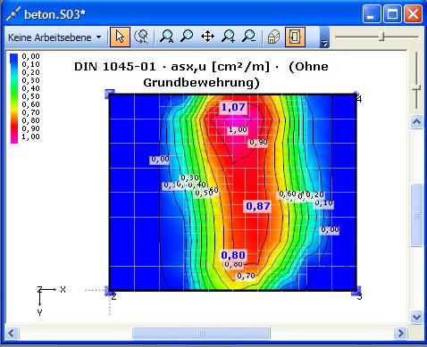This screenshot has width=427, height=347.
Task: Click the zoom-all magnifier icon
Action: (x=166, y=37)
